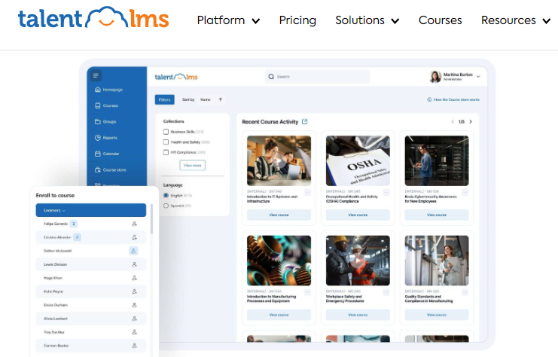View course for Introduction to Manufacturing Processes
The width and height of the screenshot is (558, 357).
click(279, 315)
